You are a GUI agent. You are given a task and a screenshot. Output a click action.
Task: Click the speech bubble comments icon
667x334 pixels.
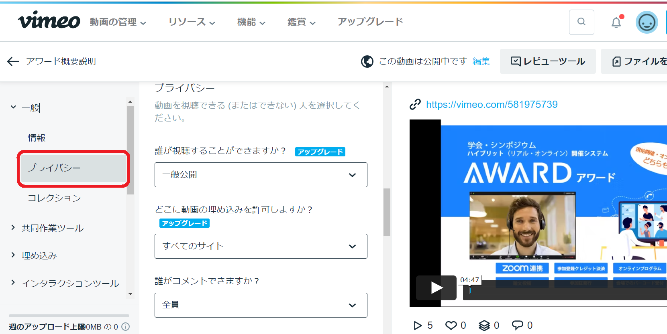tap(517, 325)
